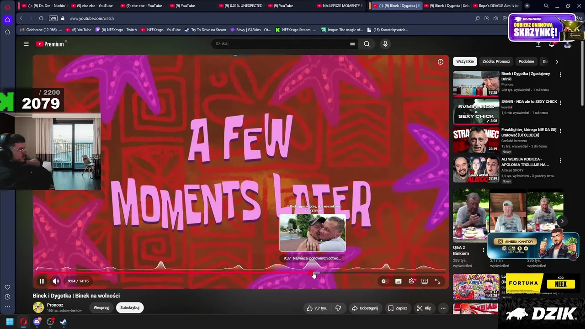Show the next Shorts with the arrow
585x329 pixels.
coord(562,221)
